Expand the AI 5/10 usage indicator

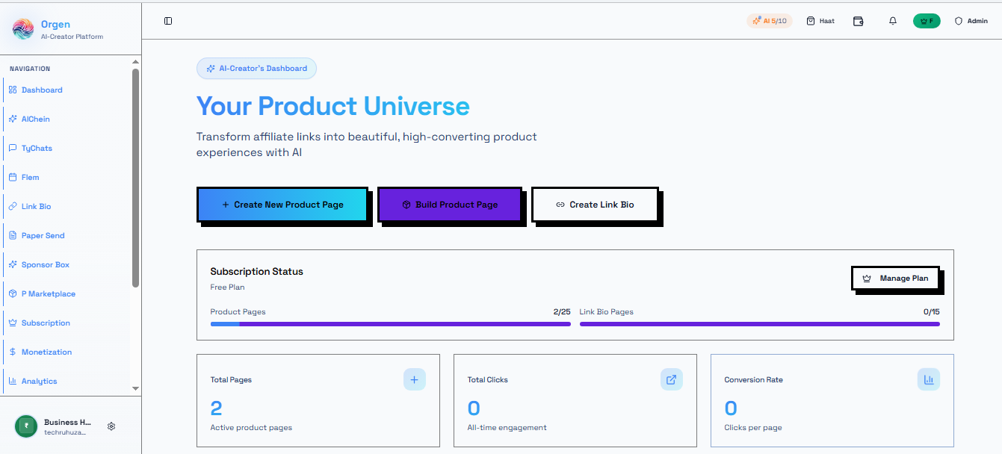[769, 20]
